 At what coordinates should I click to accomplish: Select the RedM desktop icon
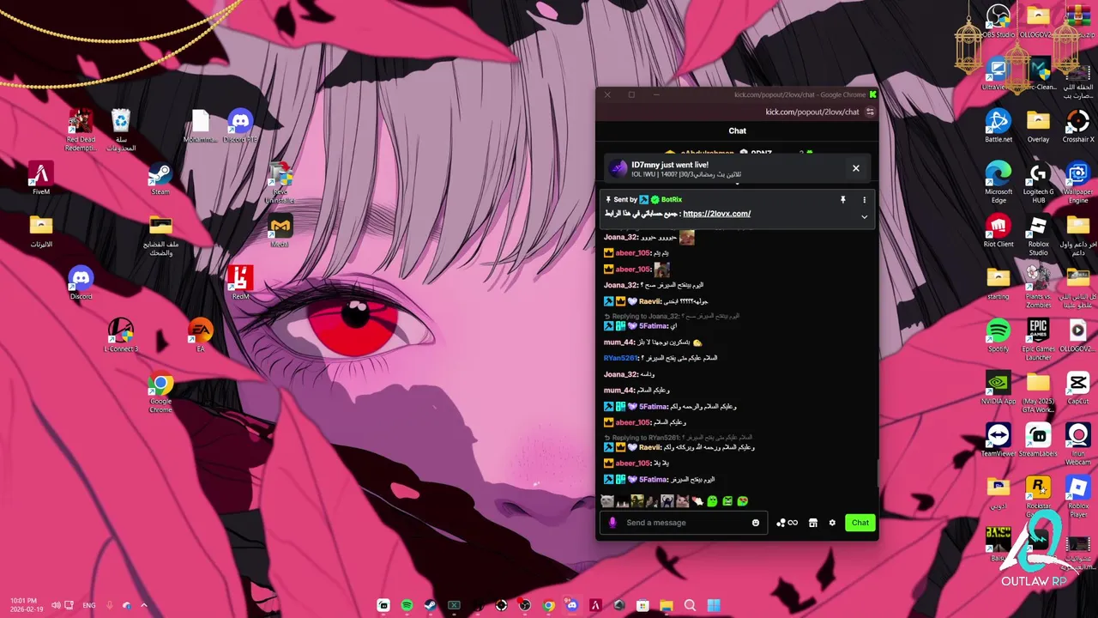tap(240, 283)
